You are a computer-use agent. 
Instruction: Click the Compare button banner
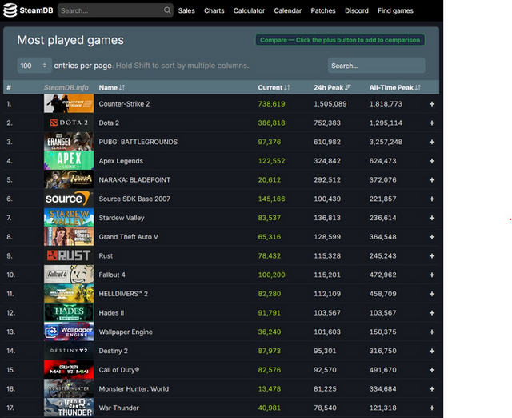pyautogui.click(x=339, y=40)
